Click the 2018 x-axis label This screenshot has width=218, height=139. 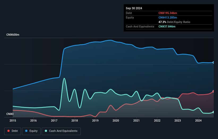pos(75,121)
